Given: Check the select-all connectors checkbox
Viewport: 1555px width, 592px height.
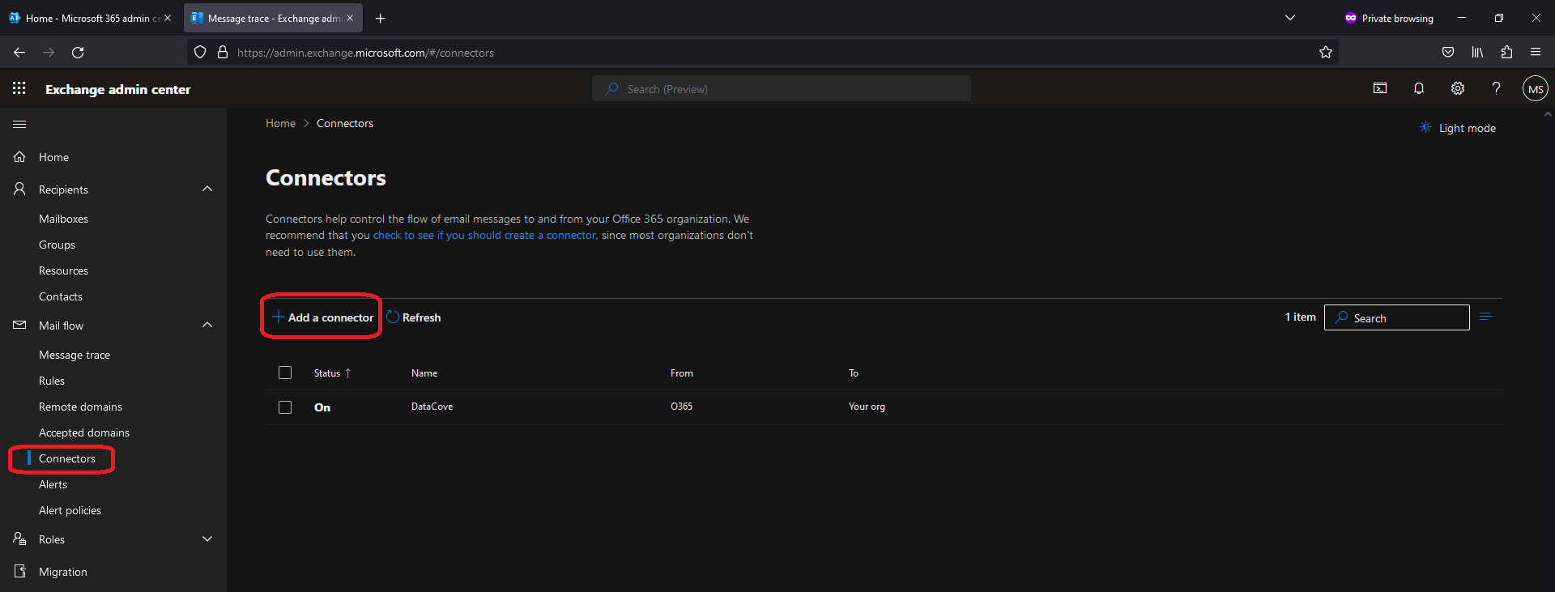Looking at the screenshot, I should point(285,373).
